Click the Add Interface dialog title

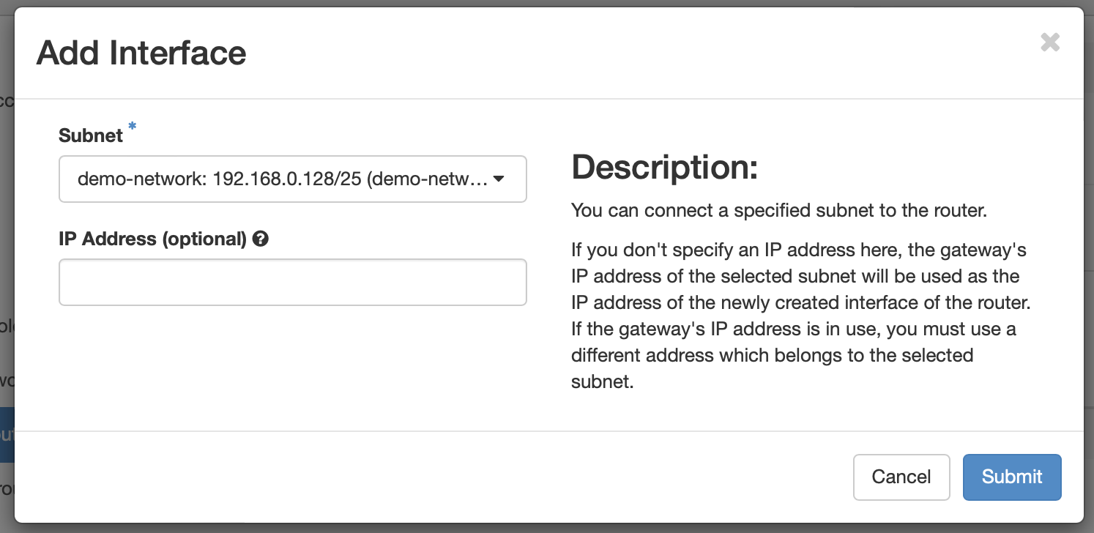(x=141, y=53)
